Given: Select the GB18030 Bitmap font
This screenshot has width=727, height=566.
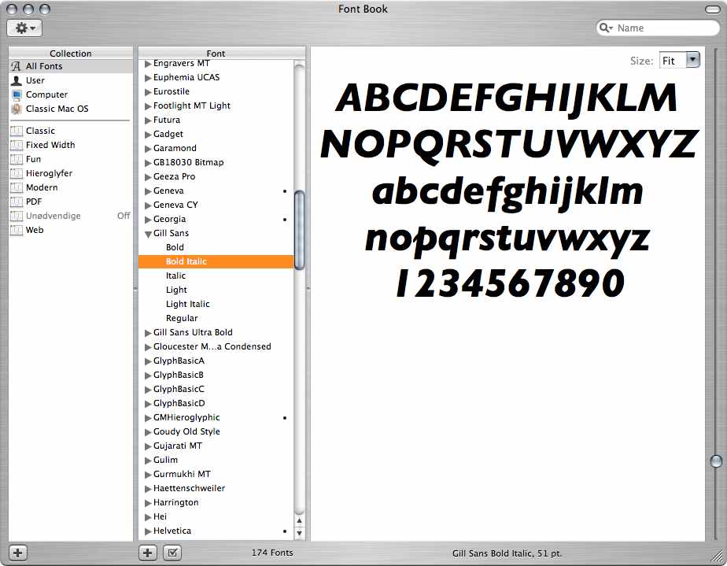Looking at the screenshot, I should tap(188, 162).
